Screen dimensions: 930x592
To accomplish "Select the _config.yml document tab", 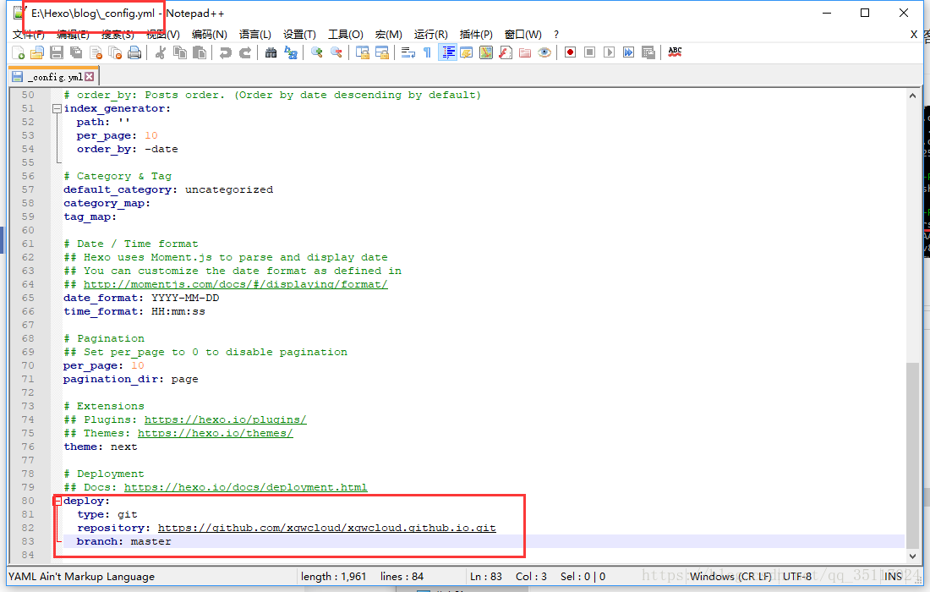I will (53, 77).
